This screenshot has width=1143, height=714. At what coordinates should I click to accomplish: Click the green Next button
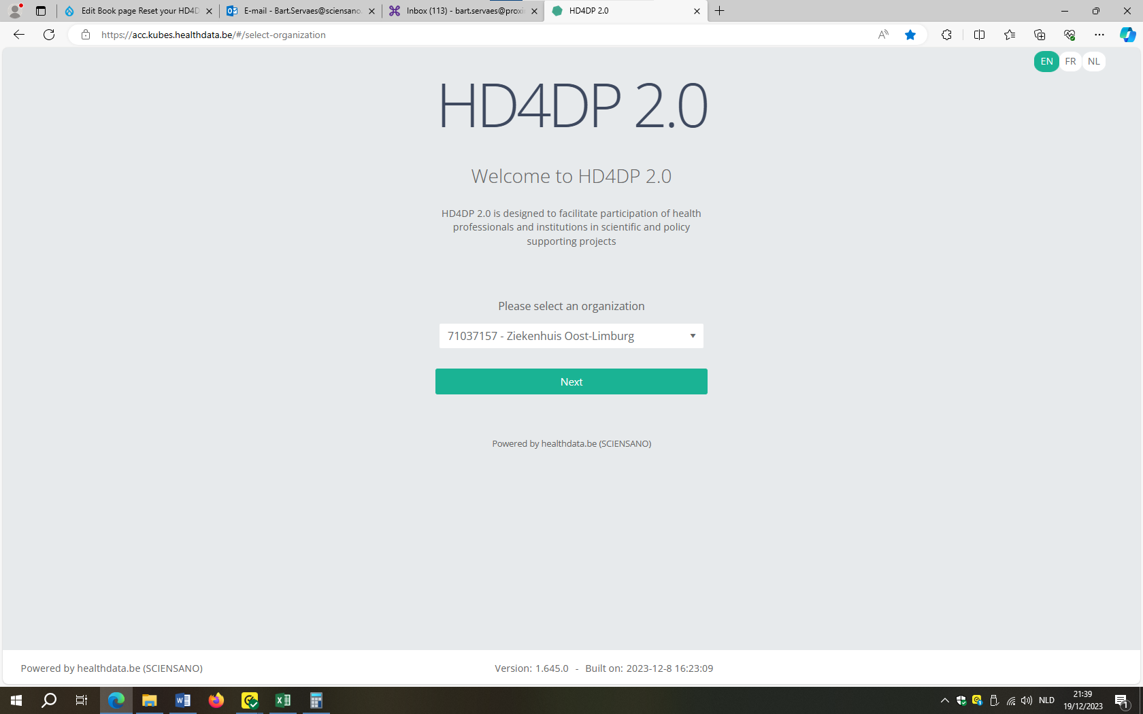pos(571,381)
